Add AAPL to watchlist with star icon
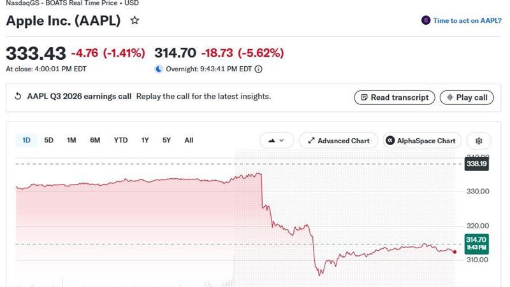This screenshot has width=510, height=287. point(135,20)
